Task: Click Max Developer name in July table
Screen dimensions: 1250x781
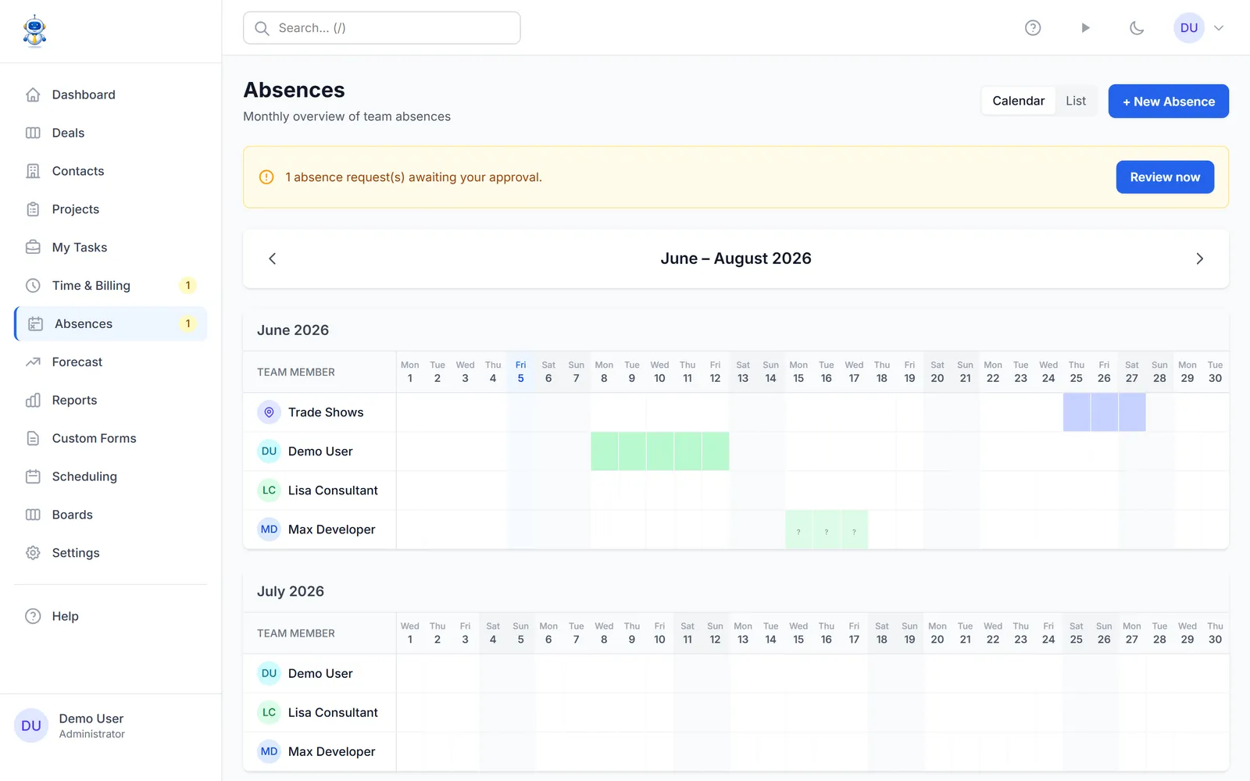Action: click(331, 751)
